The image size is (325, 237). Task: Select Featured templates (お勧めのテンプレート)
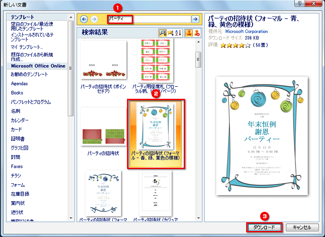pyautogui.click(x=29, y=74)
